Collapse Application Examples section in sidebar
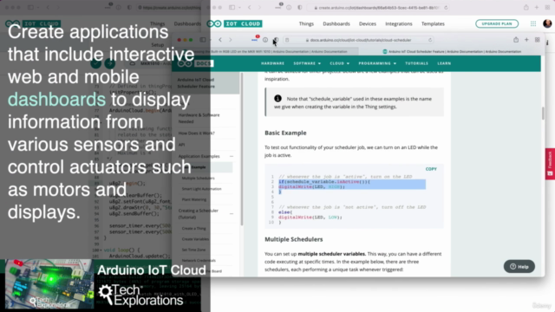555x312 pixels. [x=232, y=156]
